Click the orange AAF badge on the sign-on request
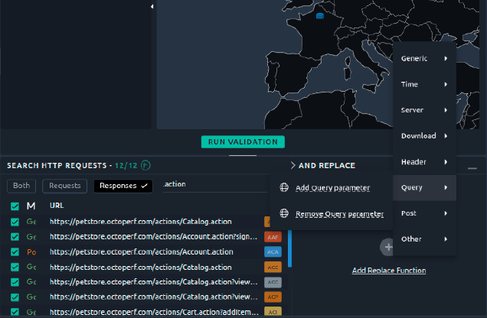The width and height of the screenshot is (487, 318). tap(273, 237)
